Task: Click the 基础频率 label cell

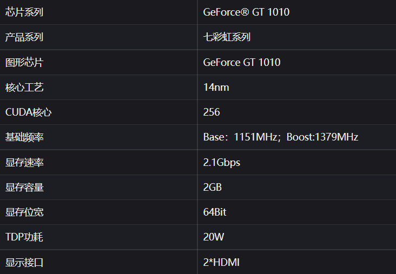Action: [24, 137]
